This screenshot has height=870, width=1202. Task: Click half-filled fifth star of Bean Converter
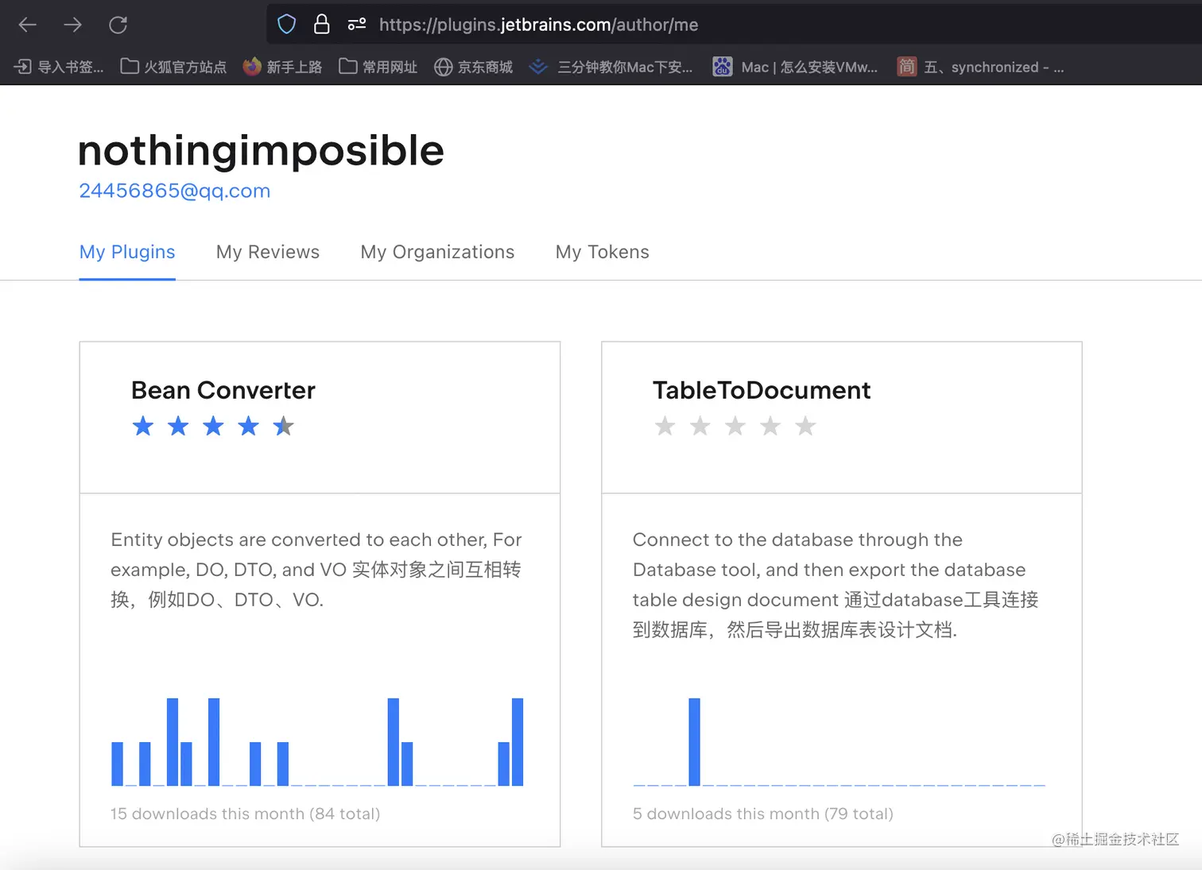[284, 427]
